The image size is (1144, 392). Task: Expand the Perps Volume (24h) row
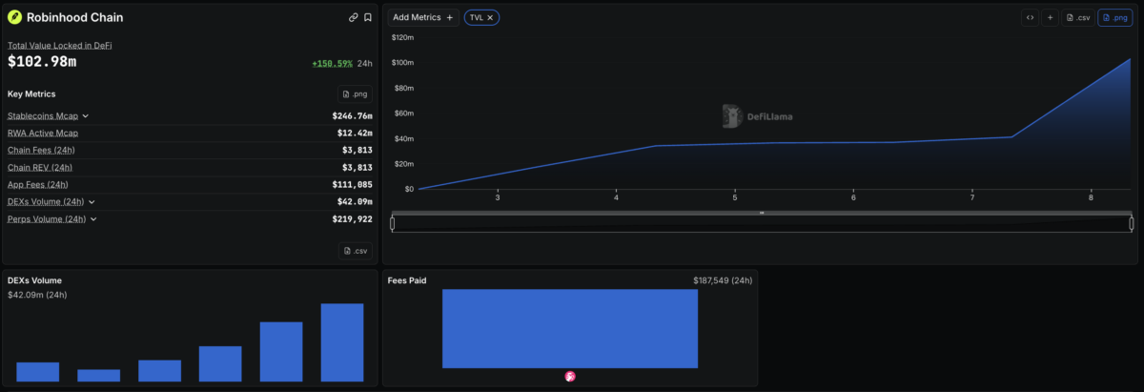tap(93, 218)
